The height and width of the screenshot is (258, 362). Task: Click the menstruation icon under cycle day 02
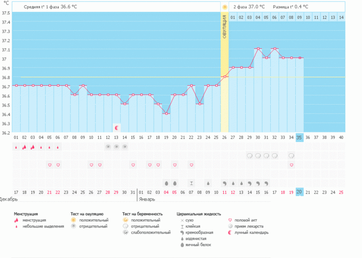(24, 147)
